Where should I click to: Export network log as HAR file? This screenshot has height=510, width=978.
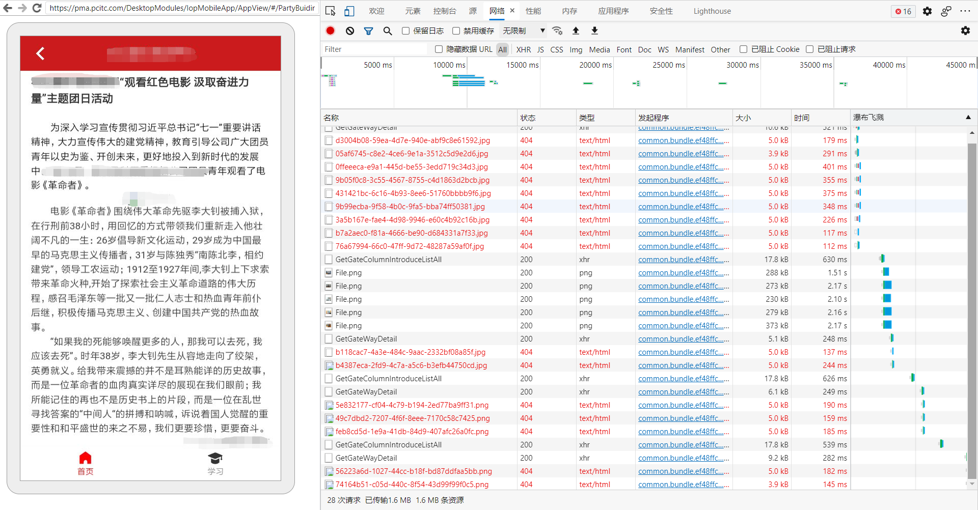tap(594, 31)
